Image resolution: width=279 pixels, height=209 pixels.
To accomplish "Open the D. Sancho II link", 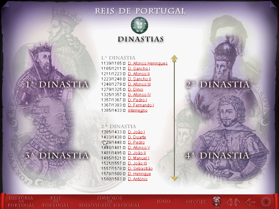I will pyautogui.click(x=139, y=79).
